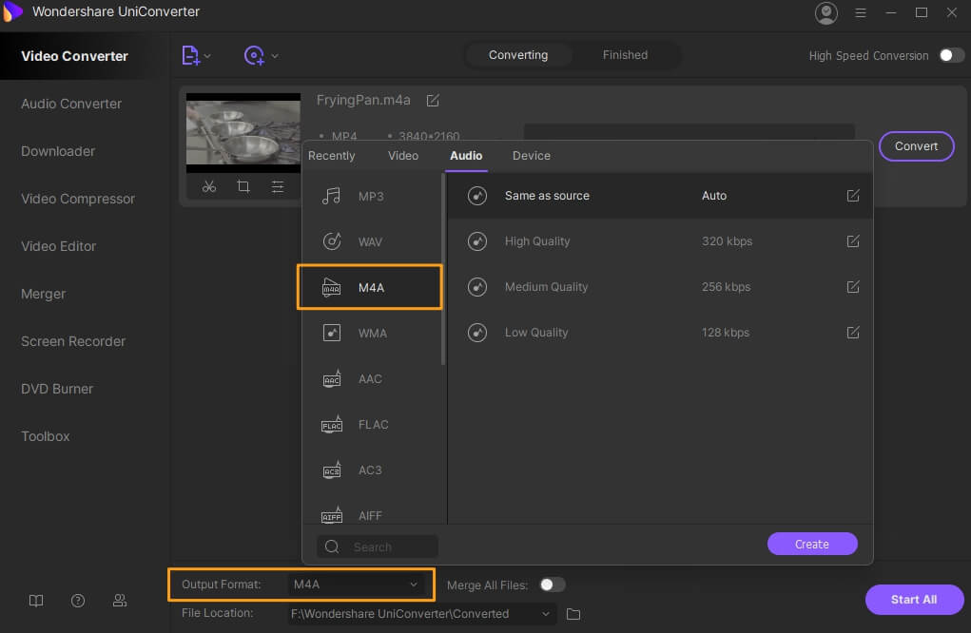Open Toolbox in sidebar
Image resolution: width=971 pixels, height=633 pixels.
point(46,436)
